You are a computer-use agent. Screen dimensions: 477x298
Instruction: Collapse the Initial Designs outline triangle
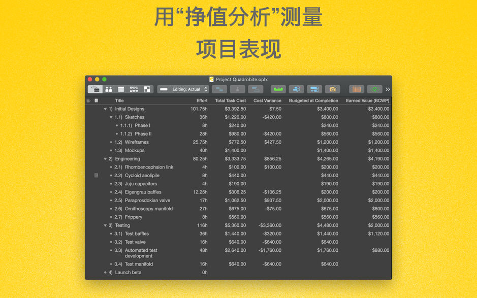point(105,109)
